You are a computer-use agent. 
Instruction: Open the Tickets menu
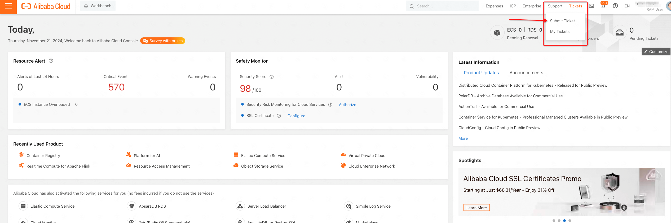[x=575, y=6]
